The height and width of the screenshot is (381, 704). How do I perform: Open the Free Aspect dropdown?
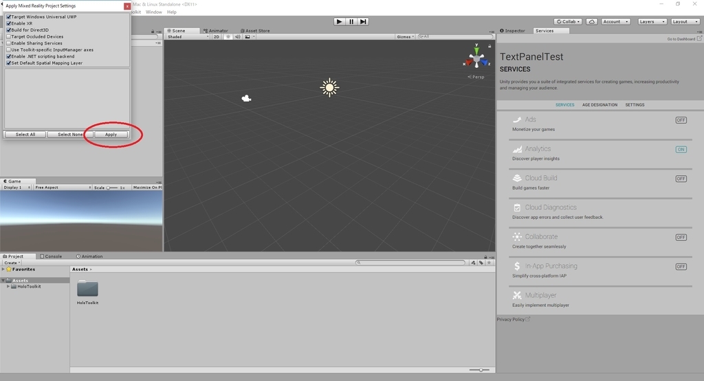tap(63, 187)
